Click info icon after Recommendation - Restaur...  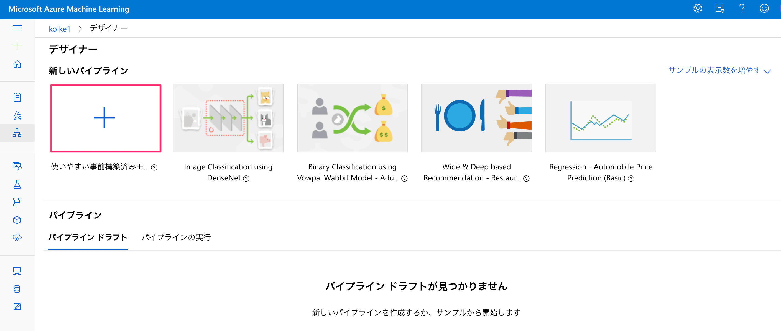tap(526, 179)
